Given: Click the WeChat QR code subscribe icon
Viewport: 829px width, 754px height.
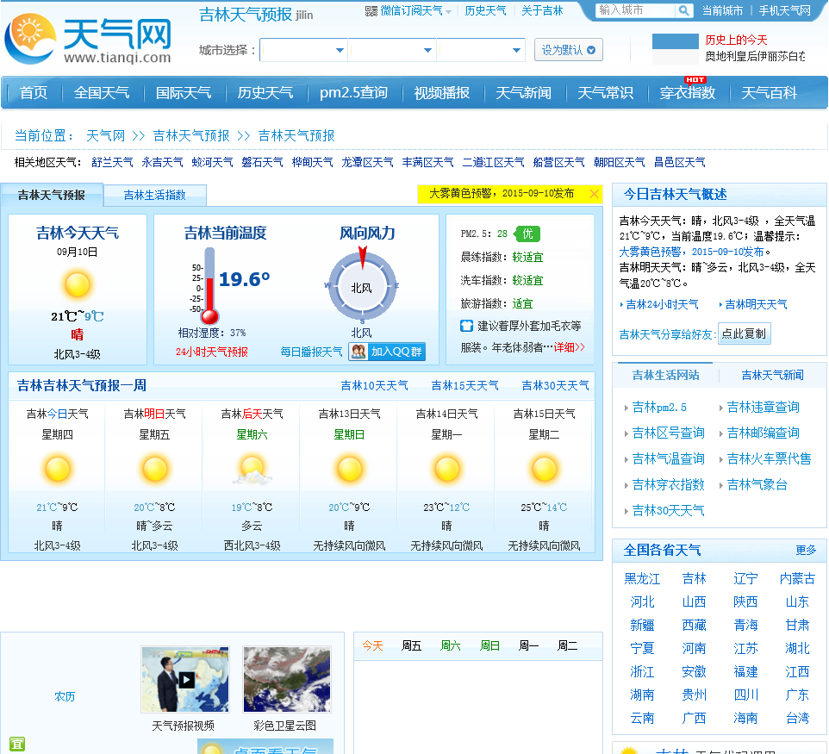Looking at the screenshot, I should coord(371,11).
